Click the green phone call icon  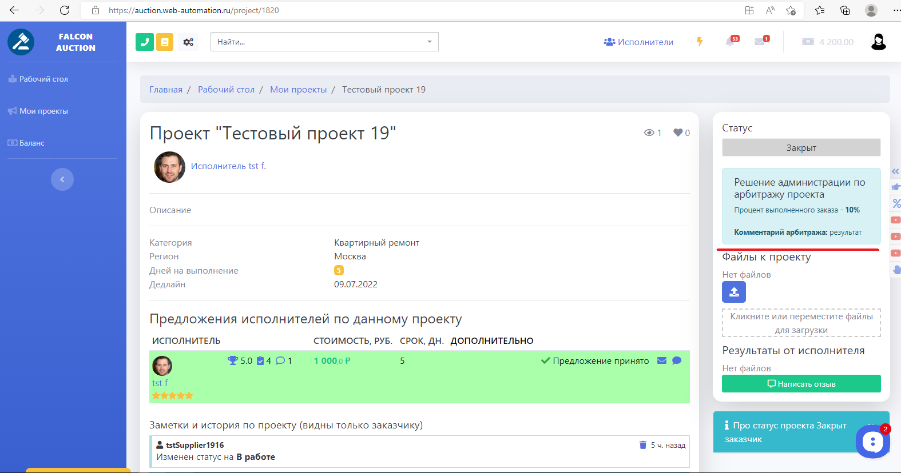coord(145,42)
